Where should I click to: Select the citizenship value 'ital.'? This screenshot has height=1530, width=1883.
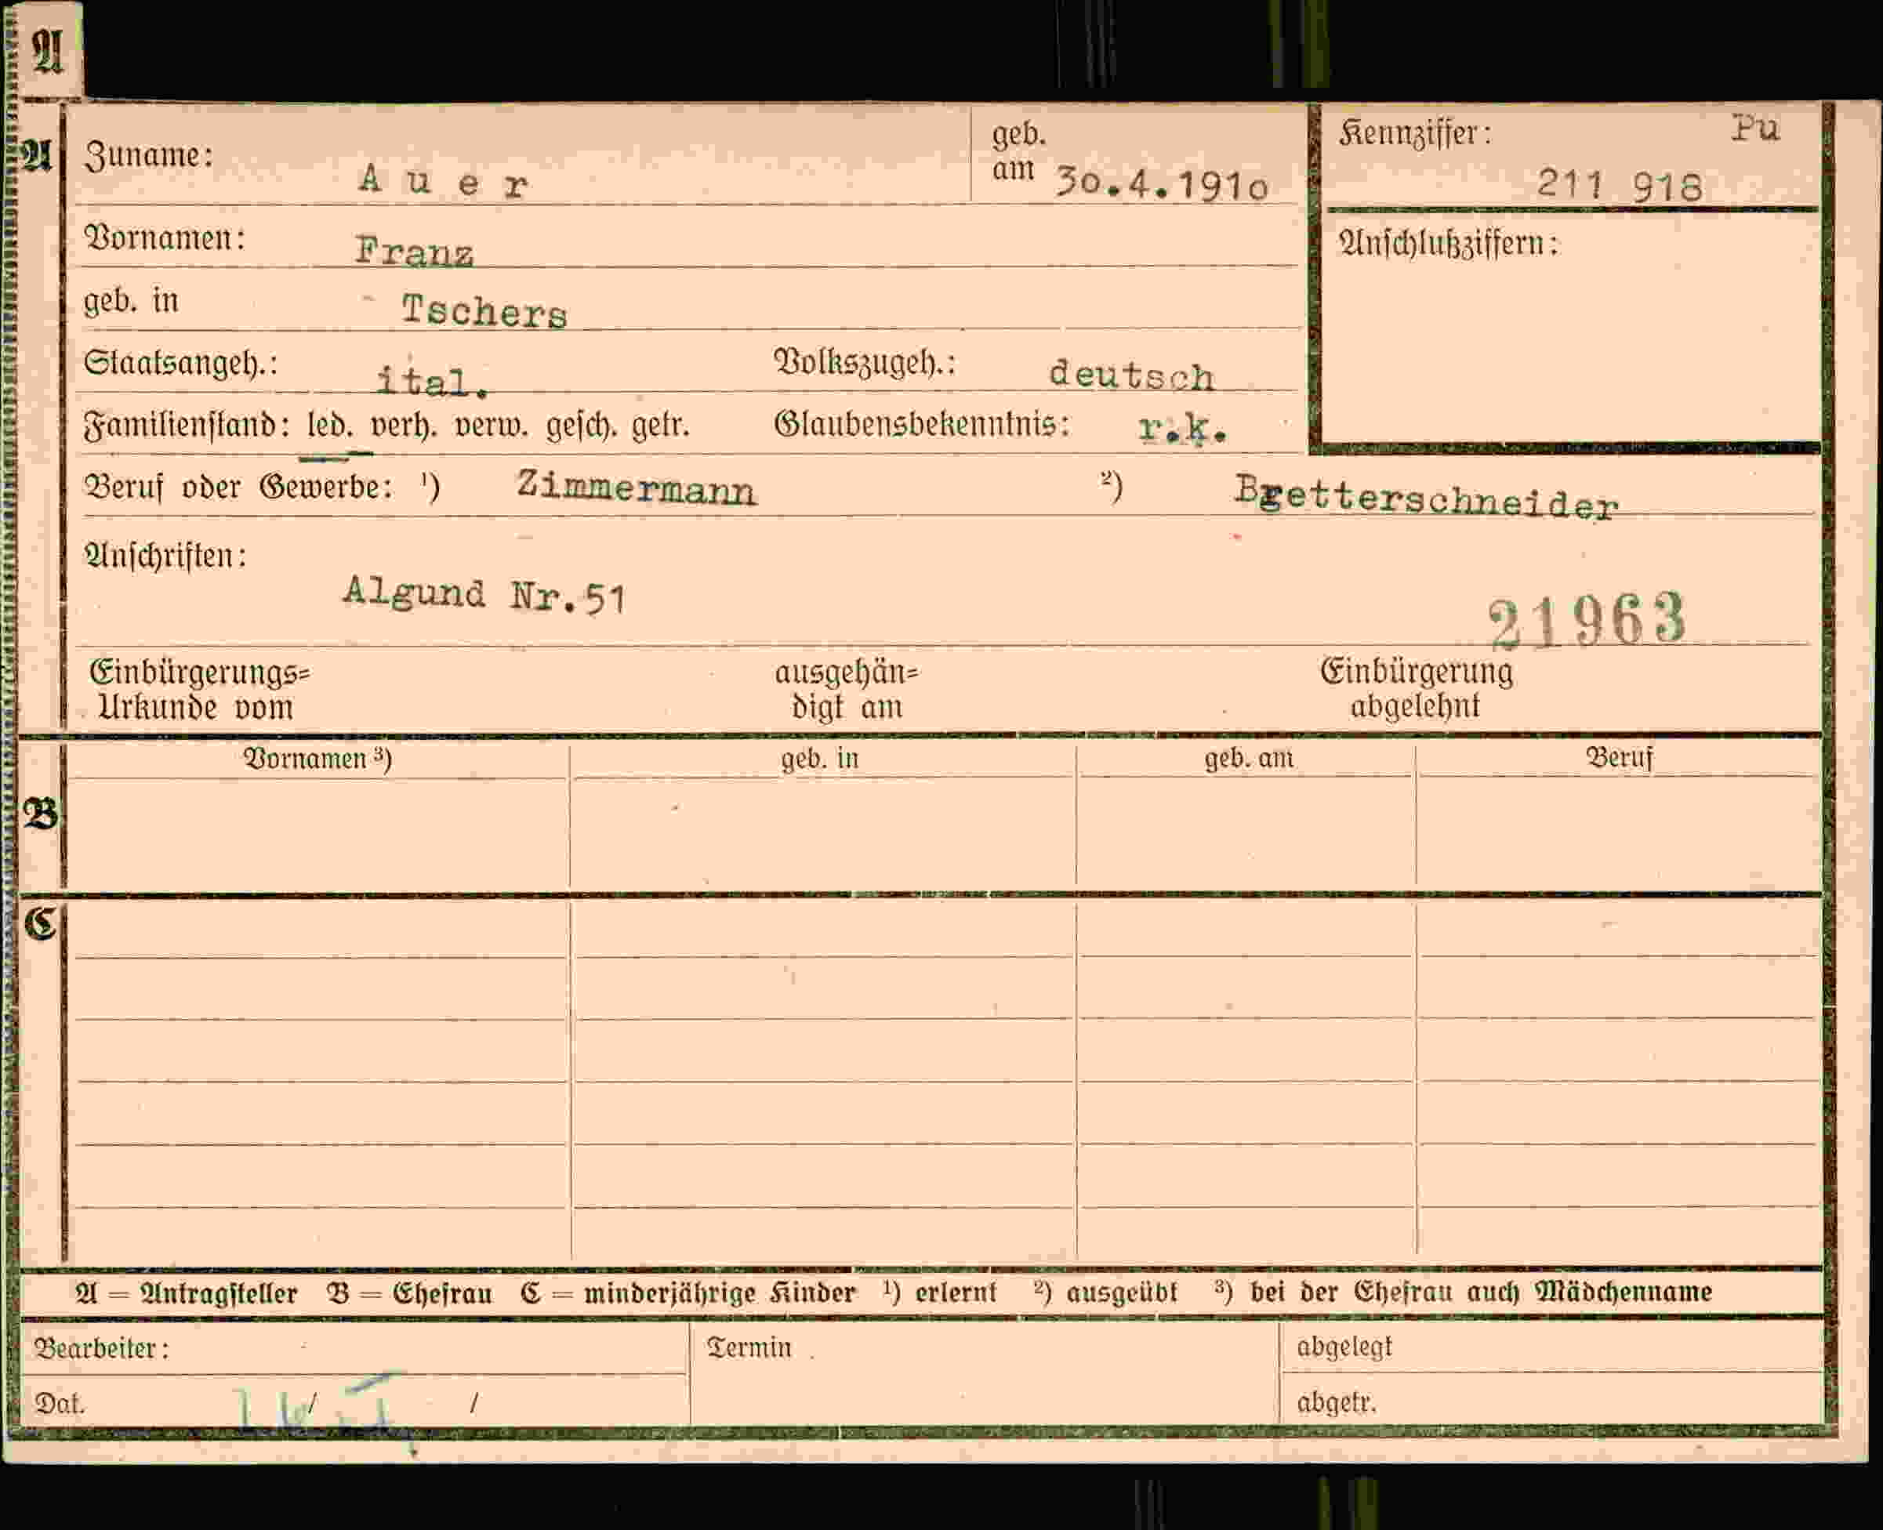(432, 381)
